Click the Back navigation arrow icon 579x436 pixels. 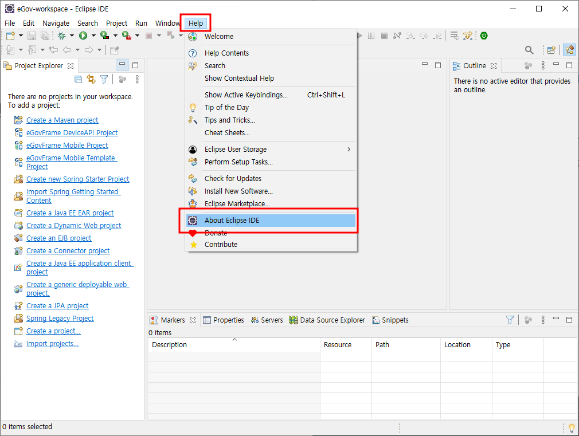tap(67, 50)
